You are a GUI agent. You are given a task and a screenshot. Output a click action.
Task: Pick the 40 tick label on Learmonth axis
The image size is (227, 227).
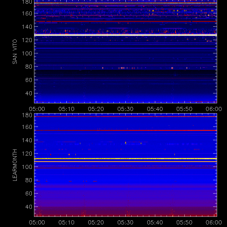pyautogui.click(x=29, y=207)
